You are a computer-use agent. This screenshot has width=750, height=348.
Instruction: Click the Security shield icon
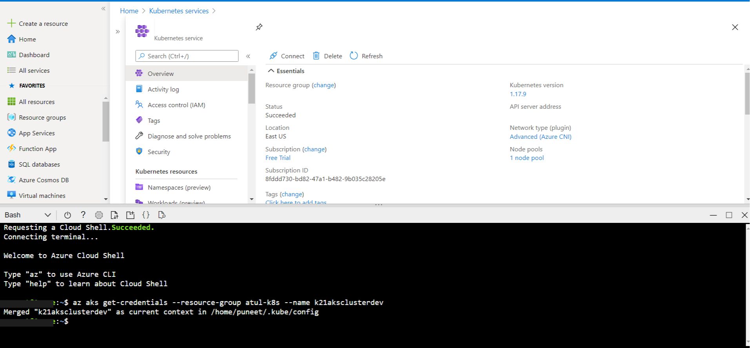tap(139, 151)
